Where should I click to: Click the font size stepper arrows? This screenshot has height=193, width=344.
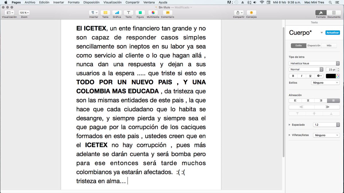(x=339, y=69)
